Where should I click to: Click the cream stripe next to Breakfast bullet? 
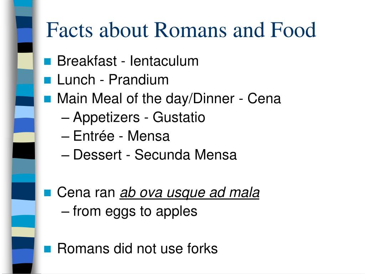pyautogui.click(x=25, y=61)
